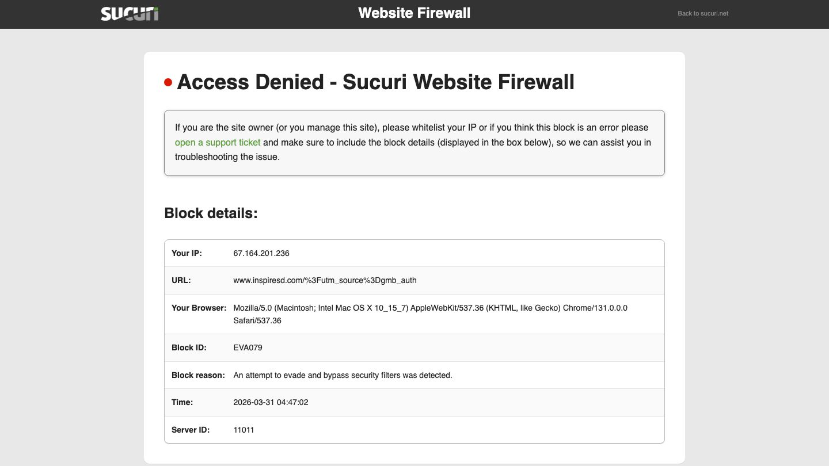The height and width of the screenshot is (466, 829).
Task: Click the Sucuri logo in header
Action: [130, 14]
